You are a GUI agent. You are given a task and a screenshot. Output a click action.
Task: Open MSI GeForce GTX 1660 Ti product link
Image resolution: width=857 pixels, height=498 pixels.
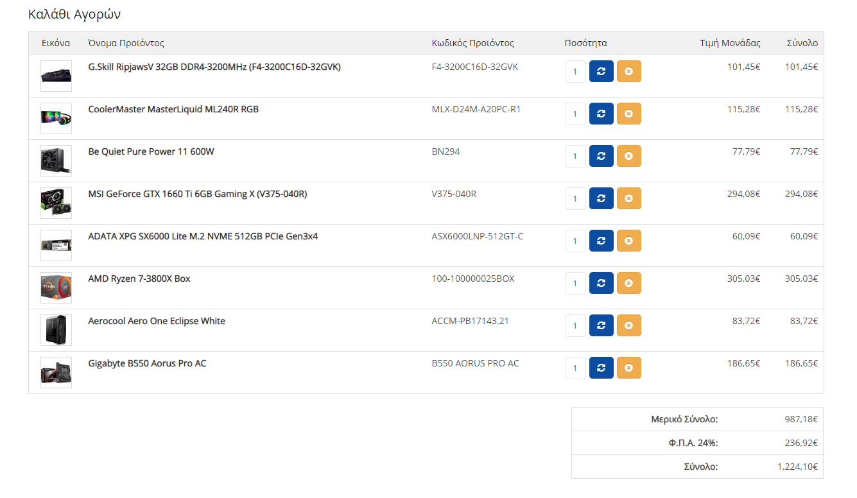tap(197, 194)
